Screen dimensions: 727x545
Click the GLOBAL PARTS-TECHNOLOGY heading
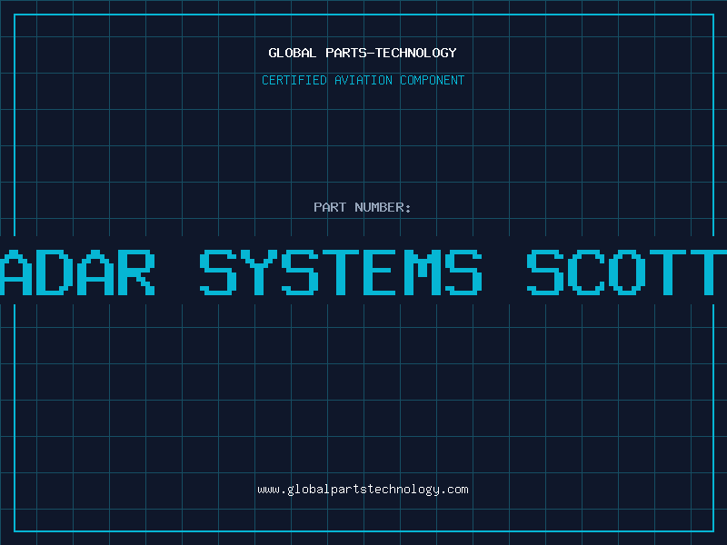coord(363,54)
